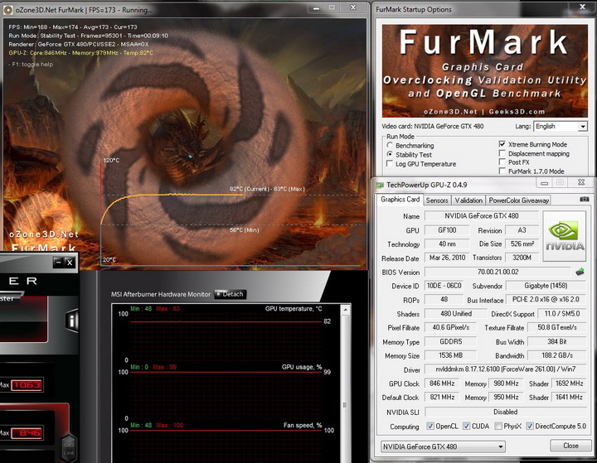Click the Fan speed graph label
Screen dimensions: 597x463
(x=303, y=426)
